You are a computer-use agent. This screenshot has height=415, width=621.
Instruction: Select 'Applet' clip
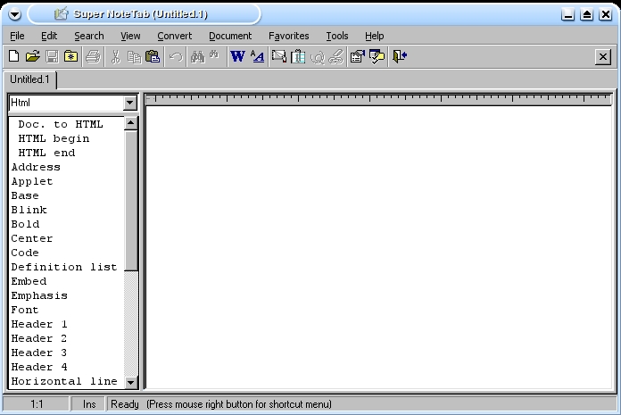coord(32,181)
